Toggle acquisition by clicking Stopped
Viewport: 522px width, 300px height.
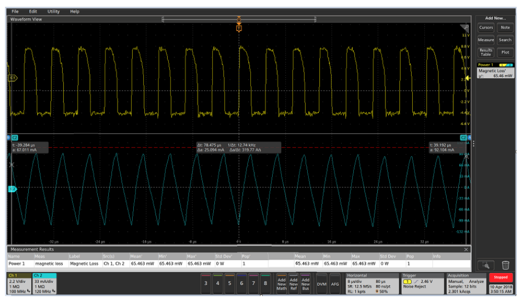click(x=500, y=276)
